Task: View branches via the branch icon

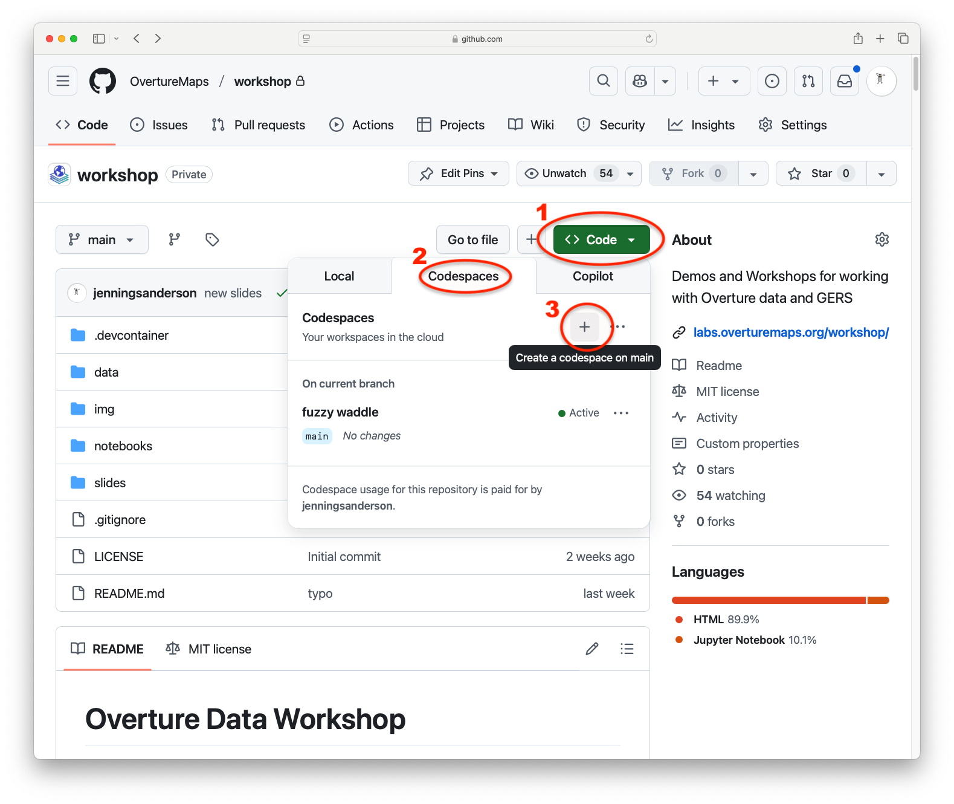Action: pos(175,239)
